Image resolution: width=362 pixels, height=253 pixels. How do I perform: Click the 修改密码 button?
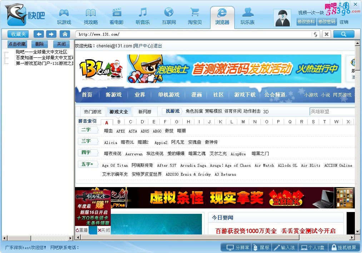pos(327,22)
